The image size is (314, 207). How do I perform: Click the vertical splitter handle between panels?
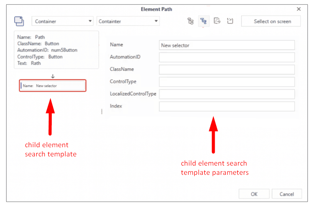click(102, 111)
